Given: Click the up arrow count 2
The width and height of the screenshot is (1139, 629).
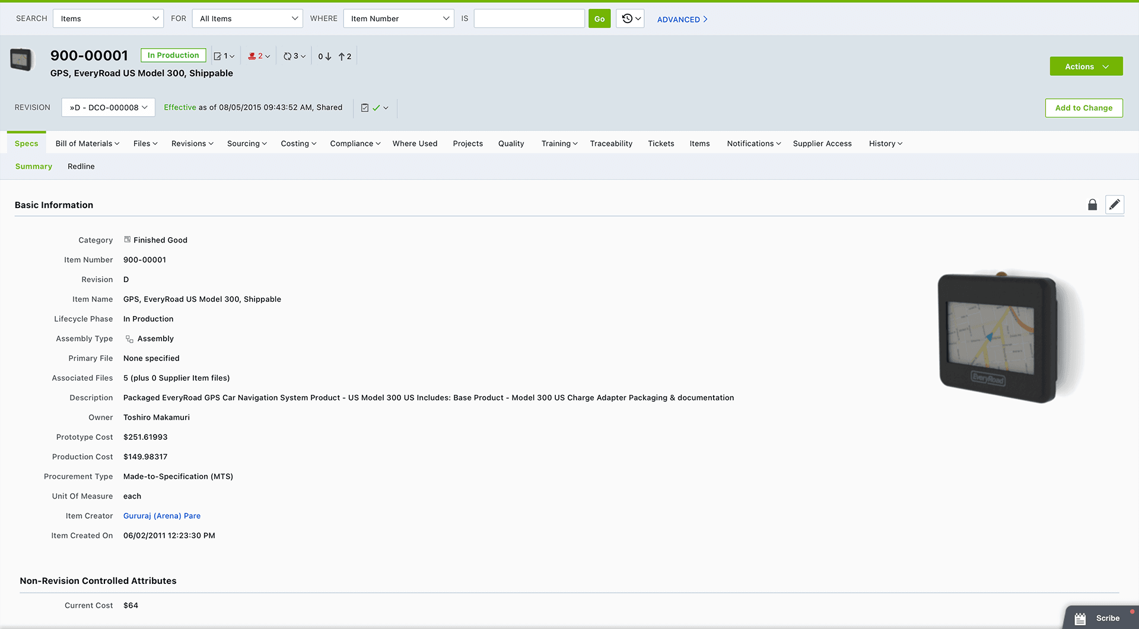Looking at the screenshot, I should tap(345, 56).
